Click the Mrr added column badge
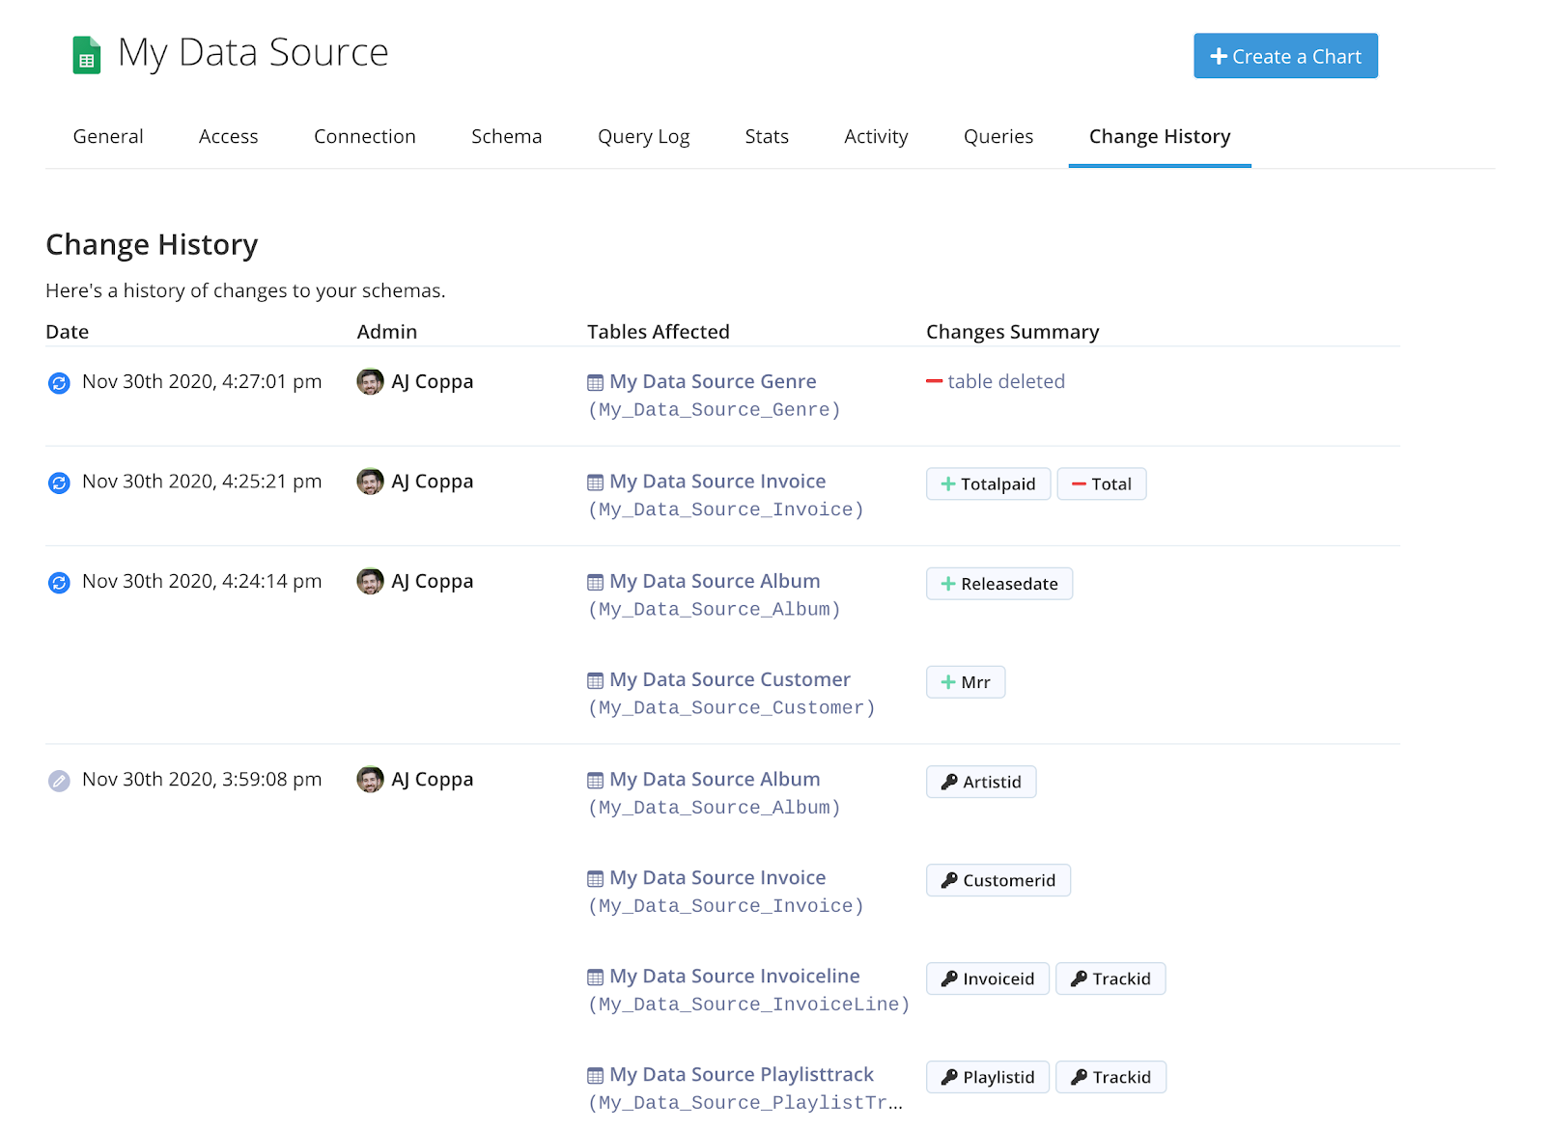 tap(966, 682)
